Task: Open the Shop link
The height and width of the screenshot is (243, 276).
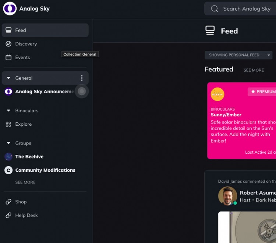Action: (x=21, y=202)
